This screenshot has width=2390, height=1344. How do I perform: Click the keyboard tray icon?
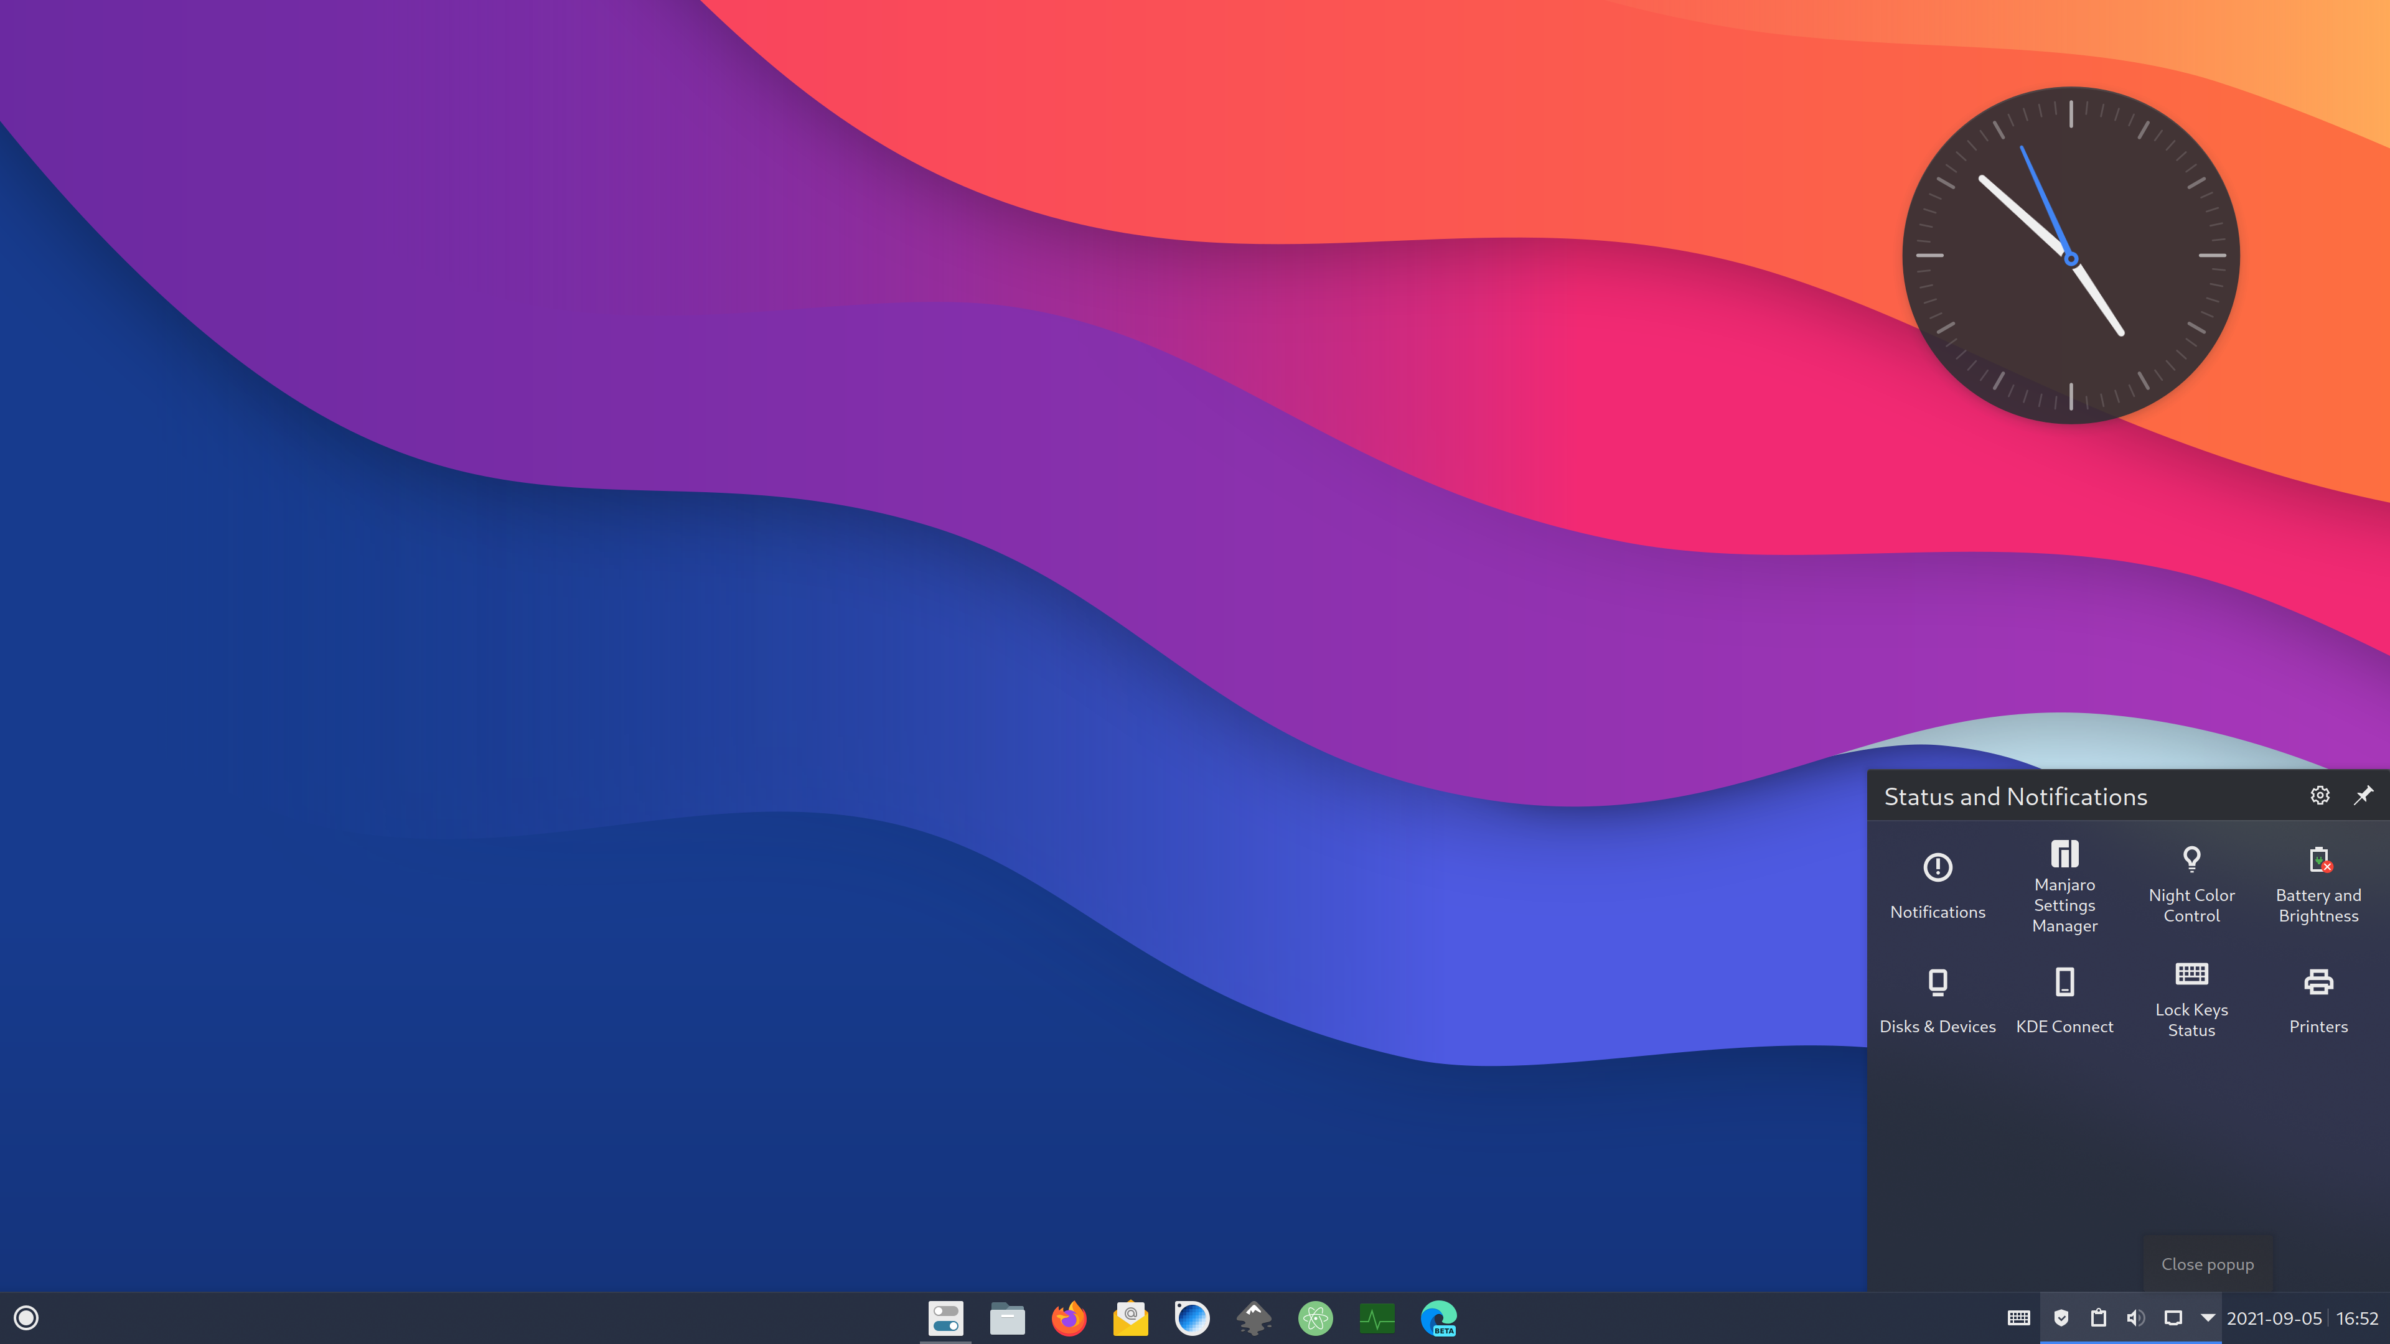coord(2018,1318)
